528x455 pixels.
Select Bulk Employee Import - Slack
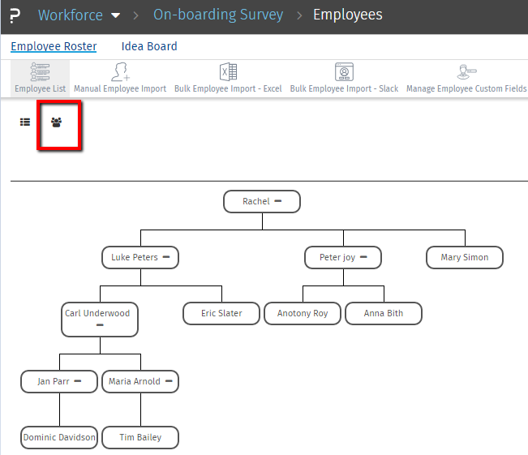pyautogui.click(x=344, y=79)
